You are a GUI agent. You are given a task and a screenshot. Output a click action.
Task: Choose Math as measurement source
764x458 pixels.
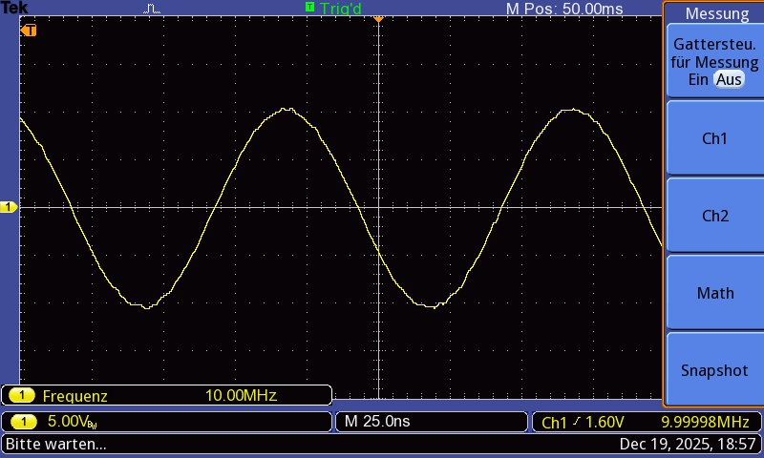click(714, 293)
